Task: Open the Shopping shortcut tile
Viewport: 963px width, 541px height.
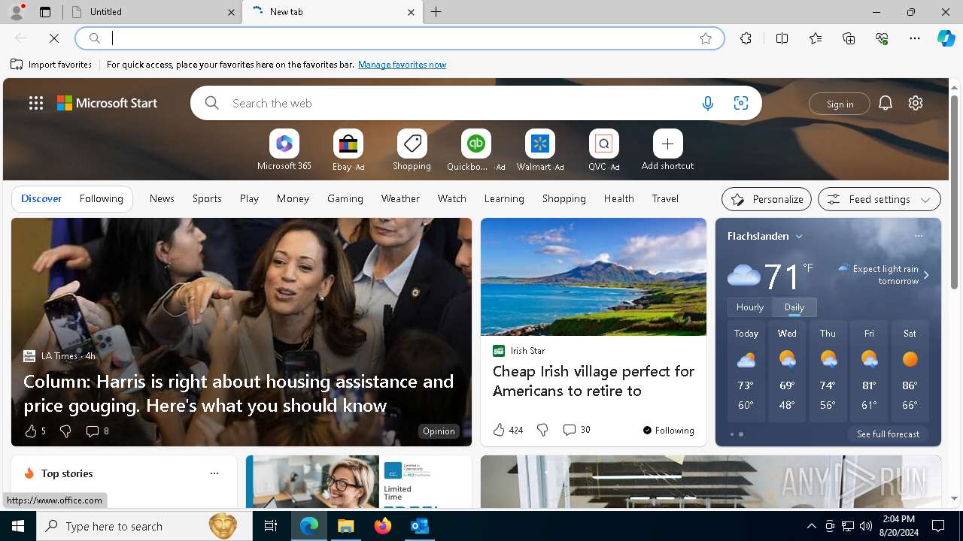Action: coord(412,151)
